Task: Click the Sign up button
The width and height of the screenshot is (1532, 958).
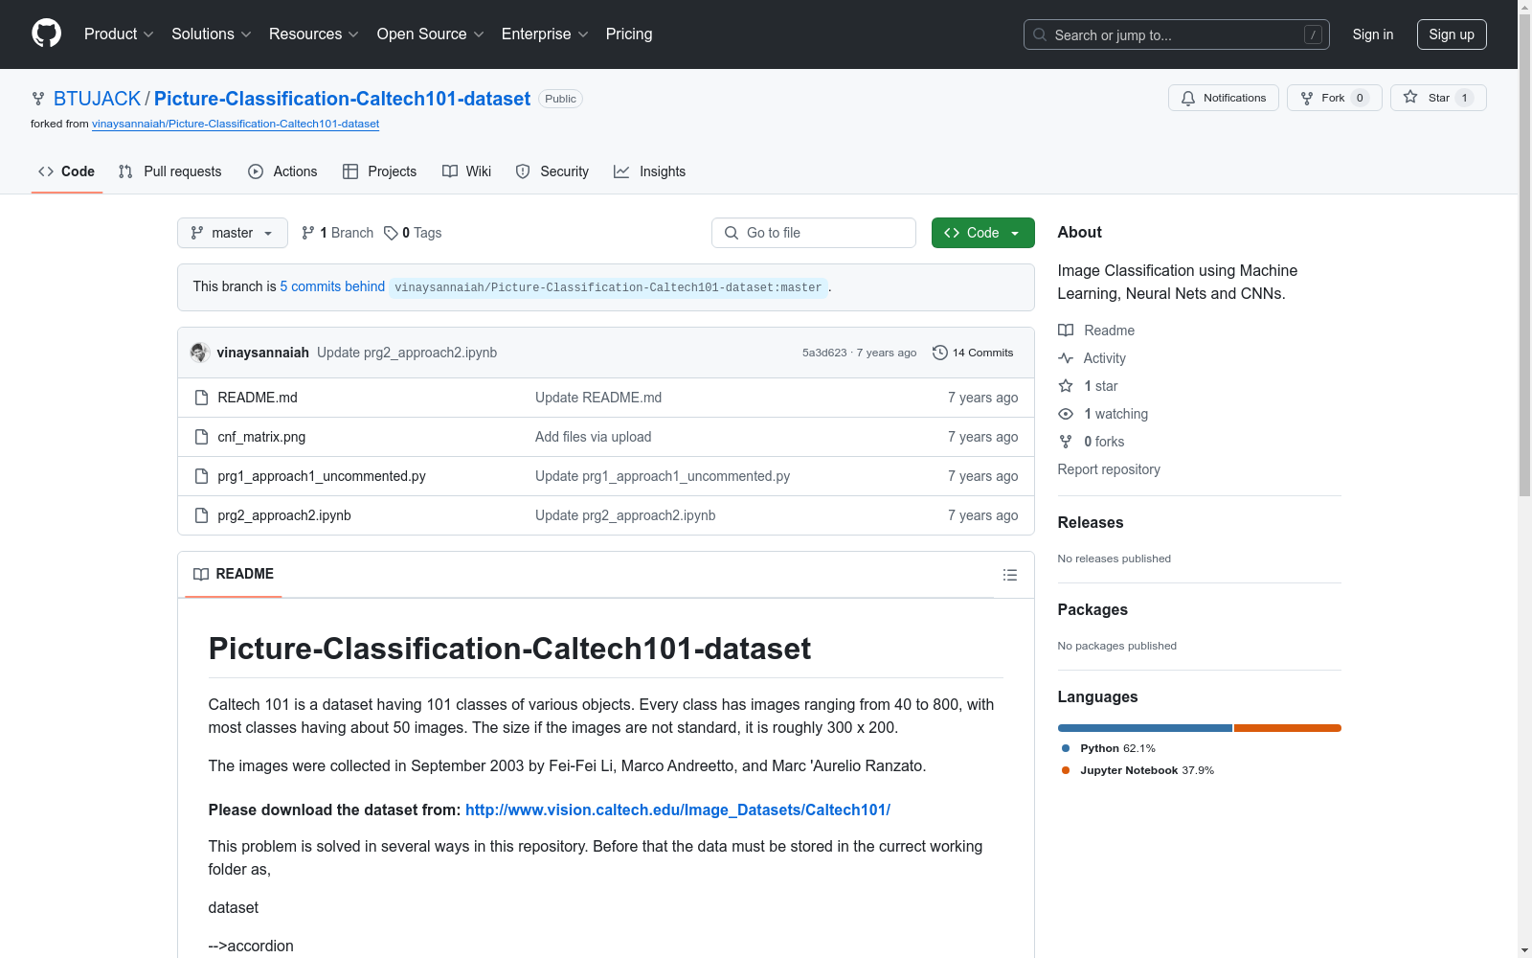Action: tap(1452, 34)
